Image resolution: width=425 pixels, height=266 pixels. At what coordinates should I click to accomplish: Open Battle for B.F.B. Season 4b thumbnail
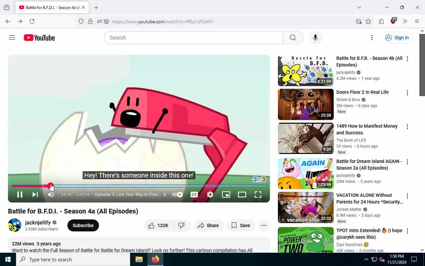point(306,70)
